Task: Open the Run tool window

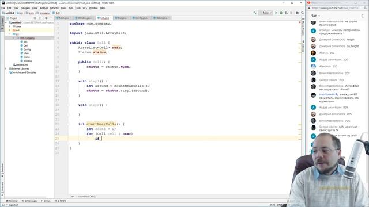Action: (46, 201)
